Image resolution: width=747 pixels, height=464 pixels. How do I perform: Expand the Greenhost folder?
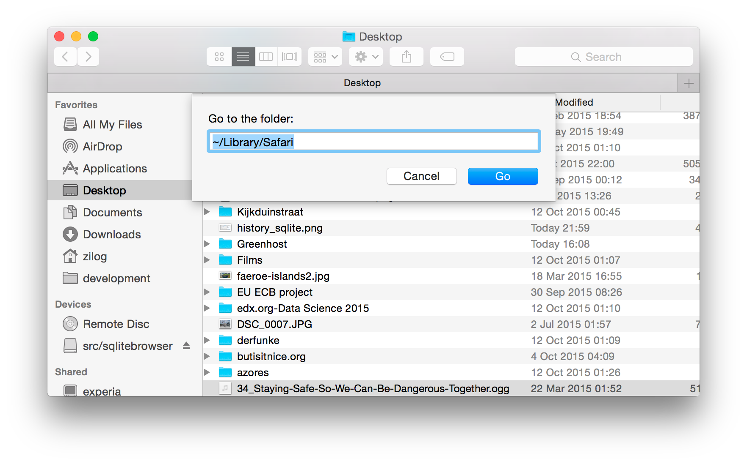pyautogui.click(x=207, y=244)
